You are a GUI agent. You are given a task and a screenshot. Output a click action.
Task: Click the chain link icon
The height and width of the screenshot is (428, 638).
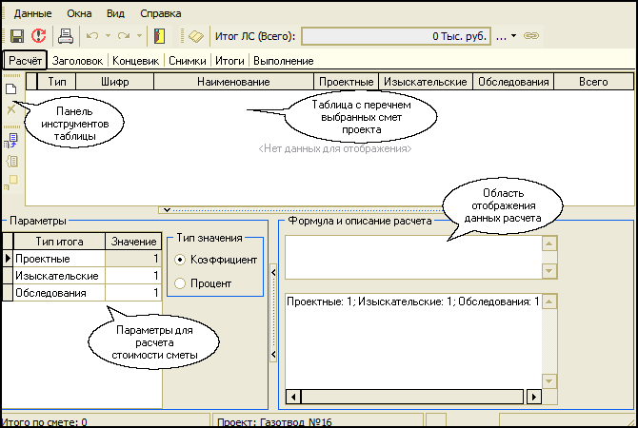click(531, 36)
